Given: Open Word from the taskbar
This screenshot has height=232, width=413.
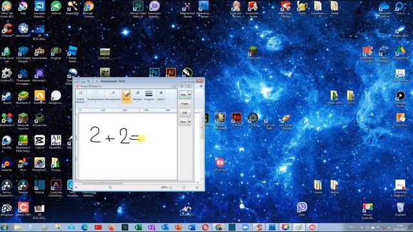Looking at the screenshot, I should click(x=192, y=227).
